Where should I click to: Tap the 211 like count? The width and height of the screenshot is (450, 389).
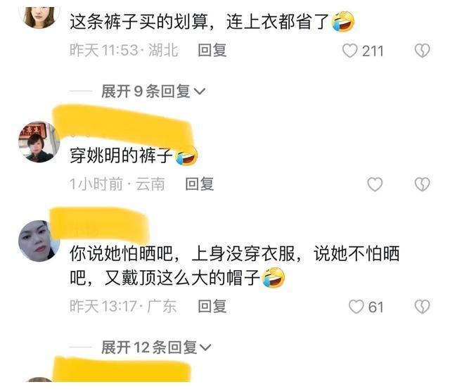click(x=373, y=51)
